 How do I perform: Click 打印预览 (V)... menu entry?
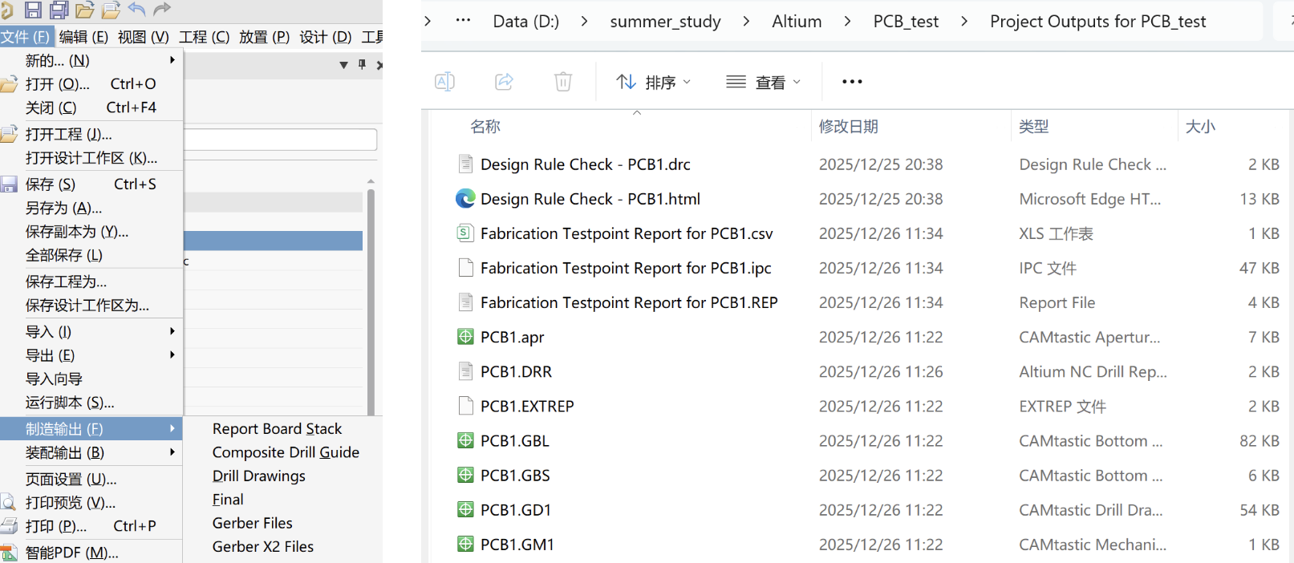point(91,503)
